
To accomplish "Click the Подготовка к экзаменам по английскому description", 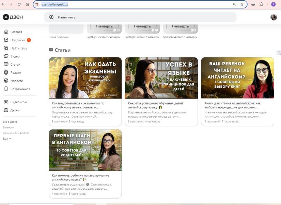I will click(x=82, y=114).
